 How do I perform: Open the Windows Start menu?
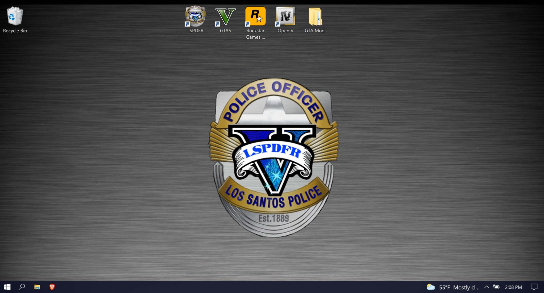click(x=7, y=287)
